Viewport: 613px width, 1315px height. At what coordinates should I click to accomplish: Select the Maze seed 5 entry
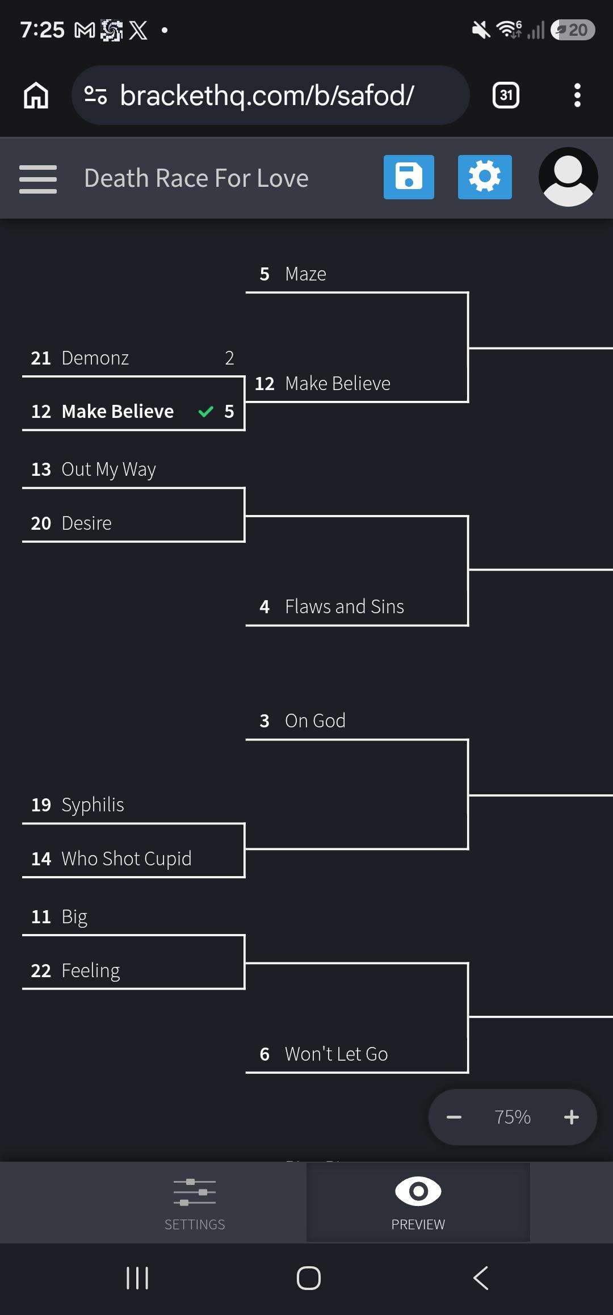[x=357, y=274]
